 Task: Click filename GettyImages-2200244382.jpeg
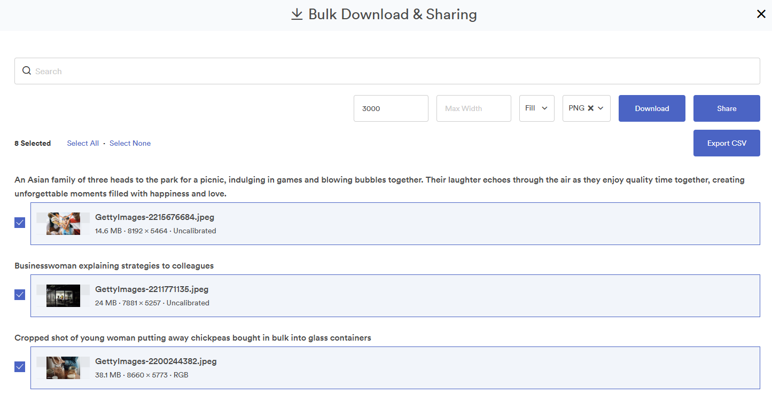click(x=156, y=361)
